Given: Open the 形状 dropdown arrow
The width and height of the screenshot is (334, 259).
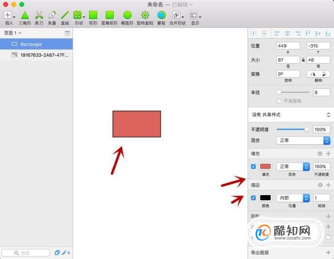Looking at the screenshot, I should (84, 17).
